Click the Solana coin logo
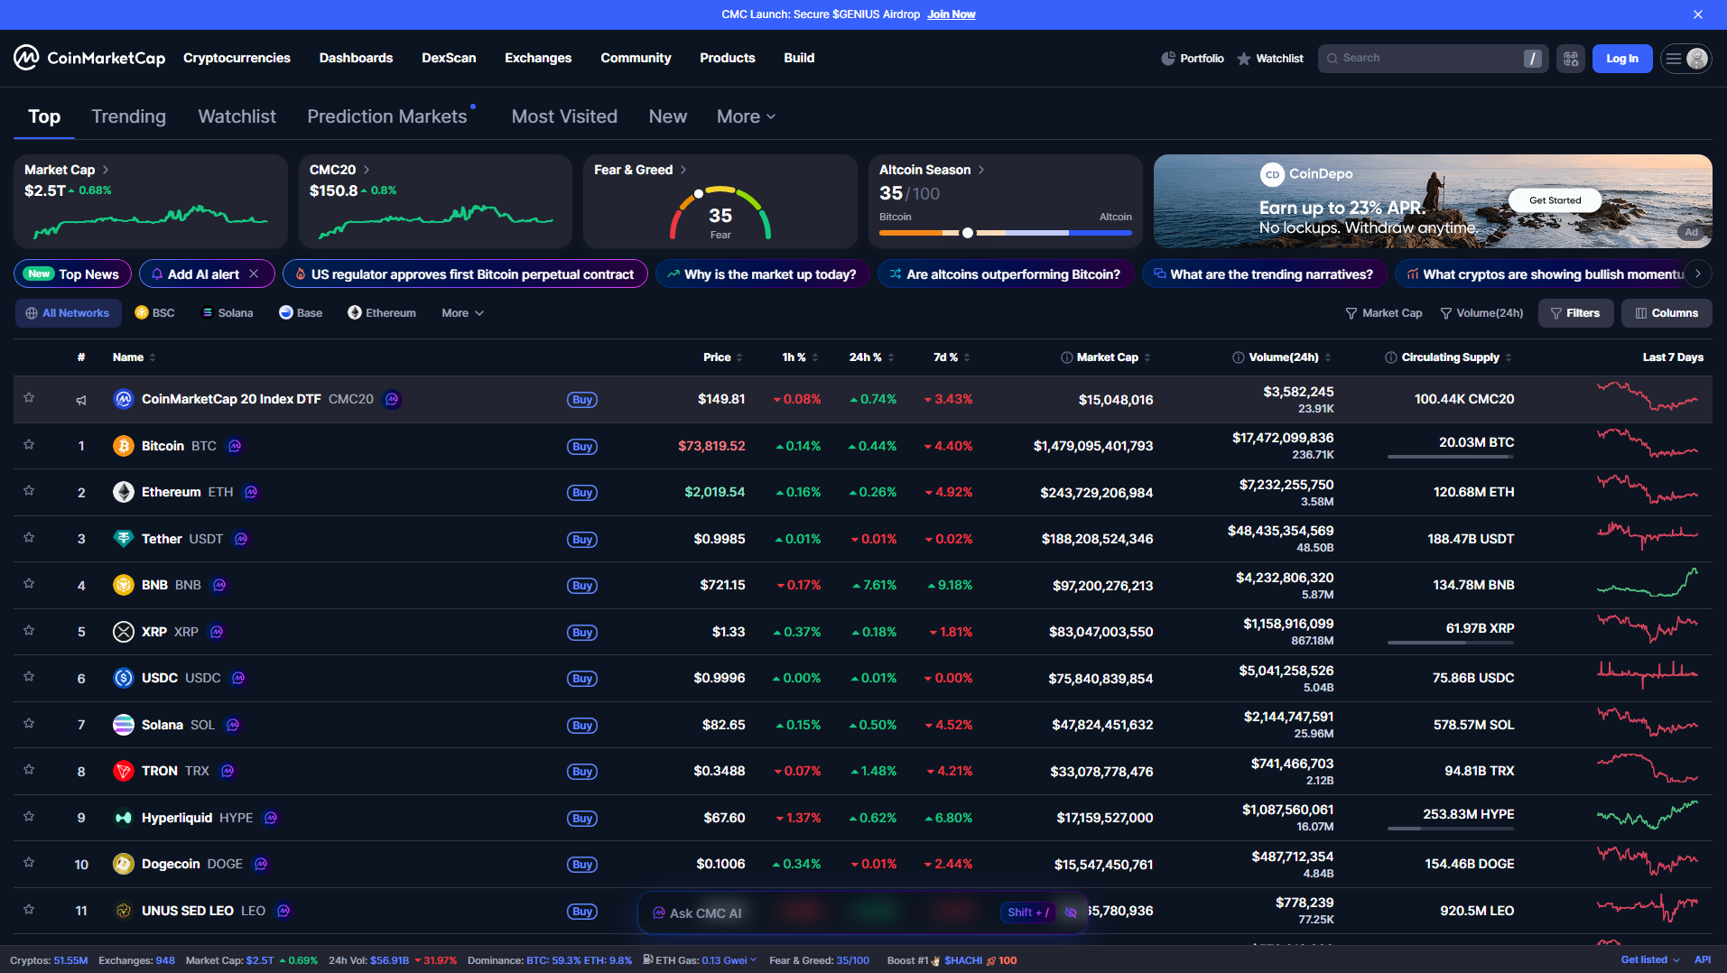Image resolution: width=1727 pixels, height=973 pixels. pyautogui.click(x=124, y=725)
